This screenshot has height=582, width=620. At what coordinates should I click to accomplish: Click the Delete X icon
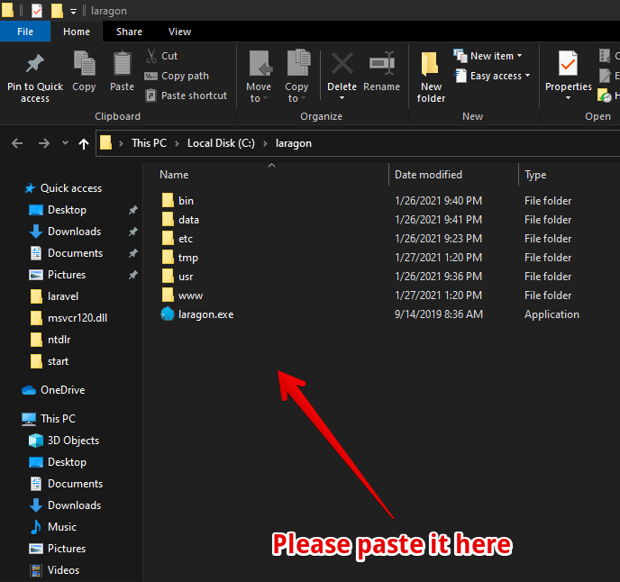[342, 63]
